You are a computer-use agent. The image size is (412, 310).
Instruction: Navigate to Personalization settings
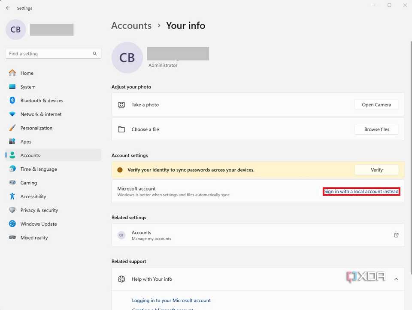[36, 128]
